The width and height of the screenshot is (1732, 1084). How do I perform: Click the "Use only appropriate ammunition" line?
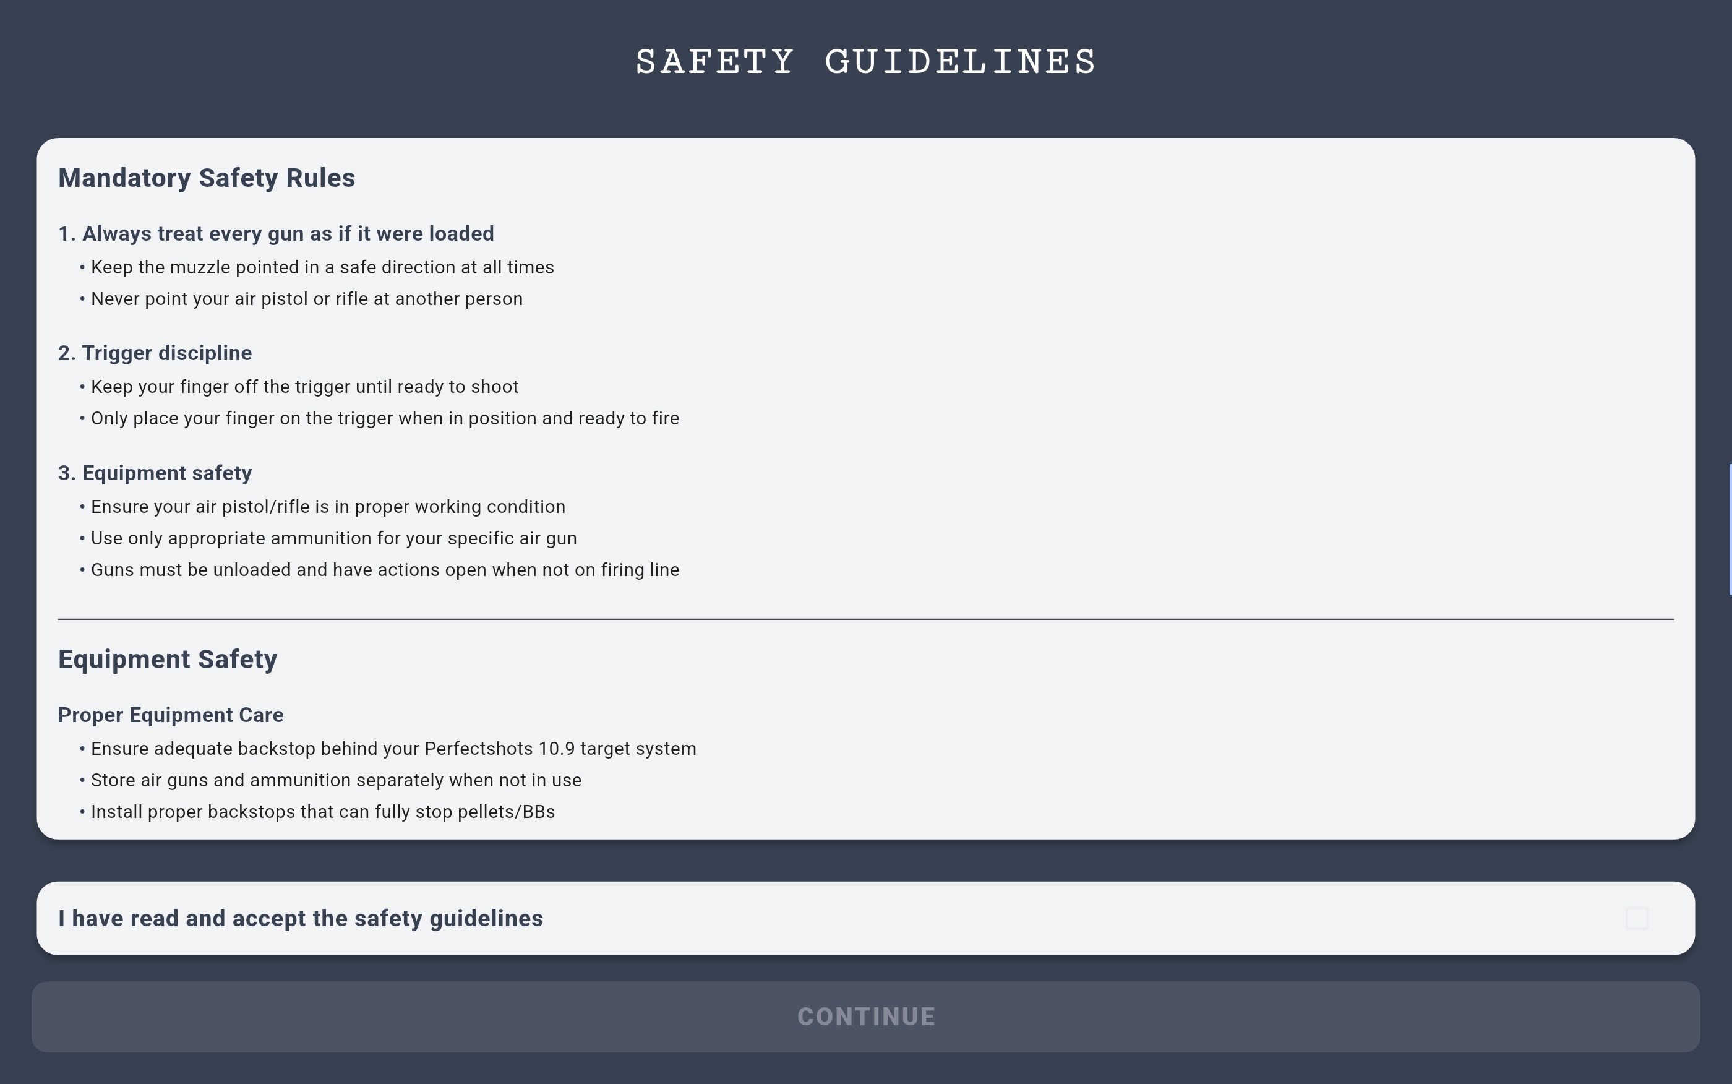333,538
